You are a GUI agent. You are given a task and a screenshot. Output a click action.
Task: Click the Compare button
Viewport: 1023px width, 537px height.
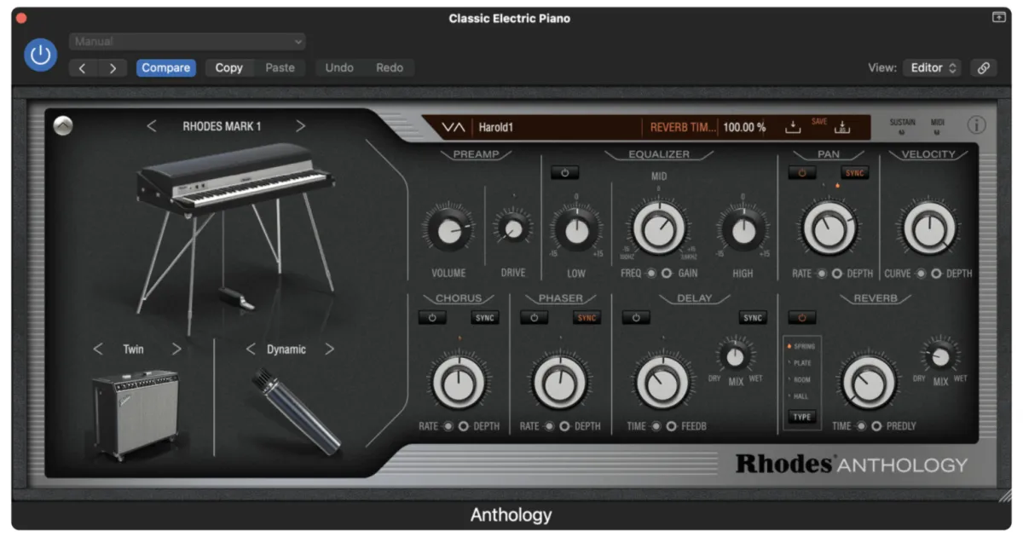click(166, 68)
